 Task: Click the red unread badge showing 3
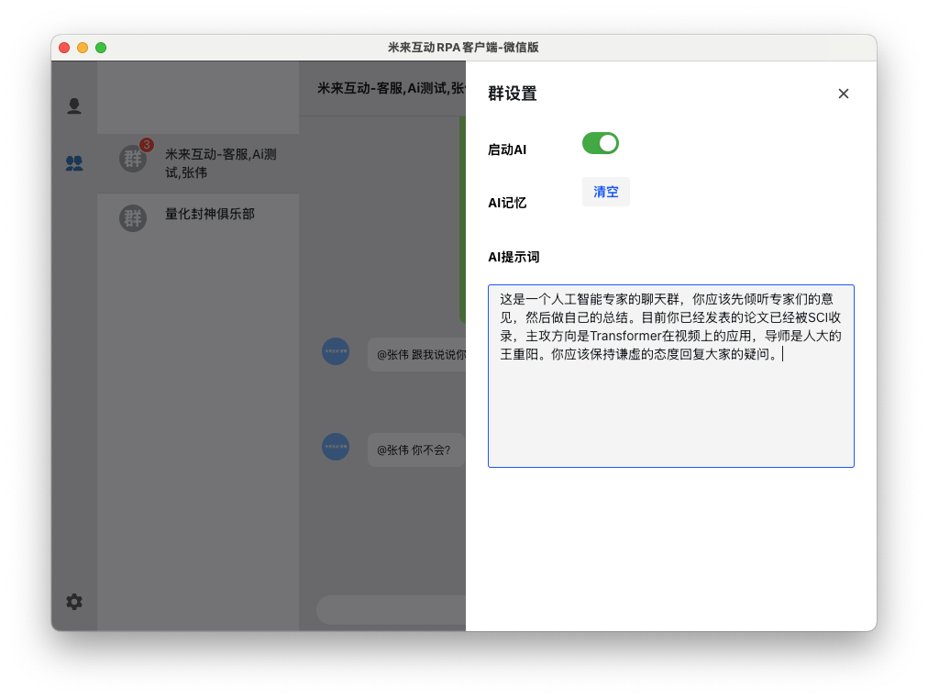(147, 142)
